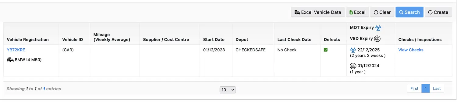Viewport: 457px width, 110px height.
Task: Create a new vehicle record
Action: tap(438, 12)
